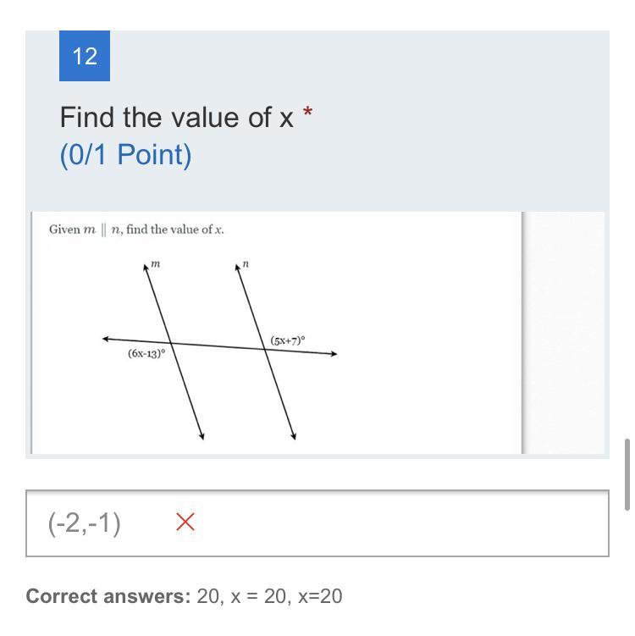Click the bottom arrowhead of line m
The image size is (635, 636).
[x=202, y=436]
